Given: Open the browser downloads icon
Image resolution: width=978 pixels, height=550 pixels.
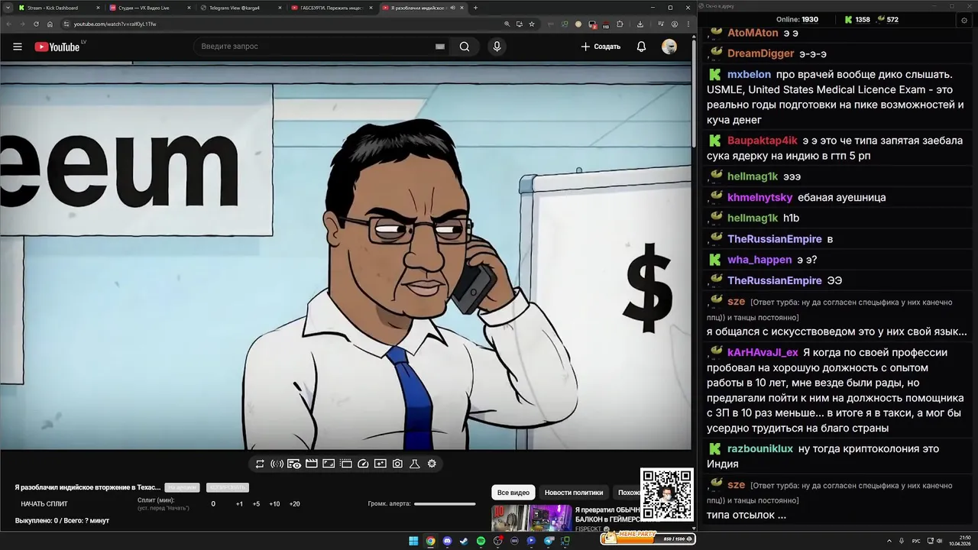Looking at the screenshot, I should click(640, 24).
